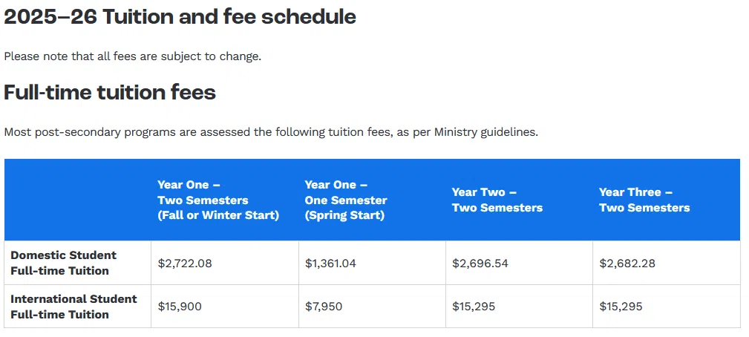Click the $7,950 international spring cell
Image resolution: width=749 pixels, height=337 pixels.
tap(324, 307)
